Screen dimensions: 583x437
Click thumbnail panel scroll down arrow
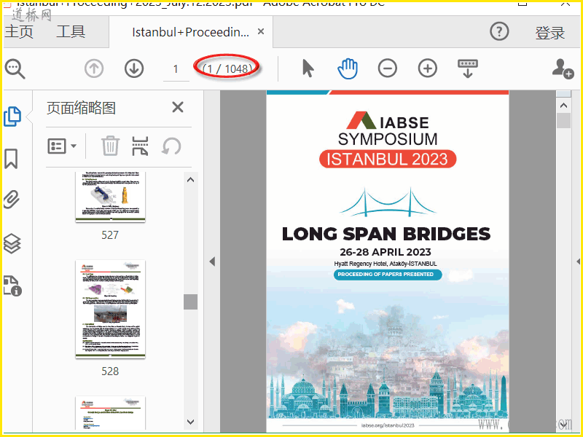coord(191,422)
